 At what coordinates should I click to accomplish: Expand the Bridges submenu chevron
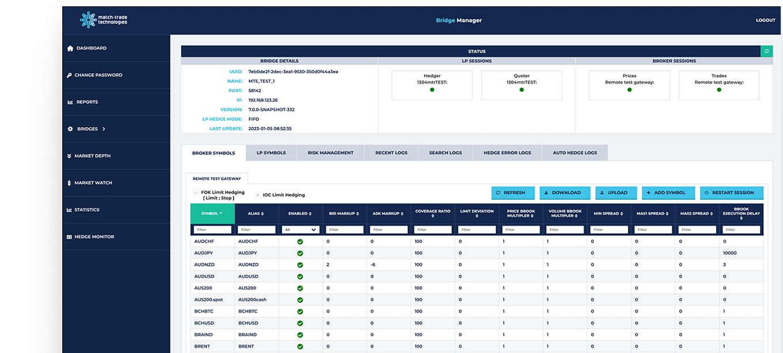[x=104, y=129]
